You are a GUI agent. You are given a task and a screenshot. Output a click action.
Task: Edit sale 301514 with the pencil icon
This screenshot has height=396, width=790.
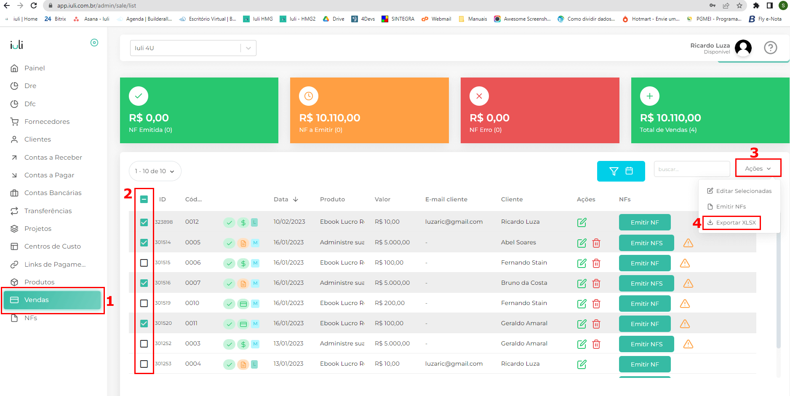point(582,243)
